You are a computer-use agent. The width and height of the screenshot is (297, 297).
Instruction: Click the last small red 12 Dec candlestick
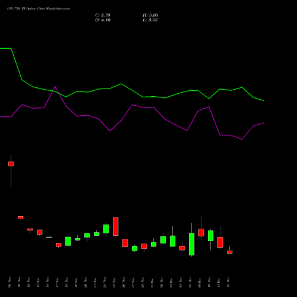coord(230,252)
